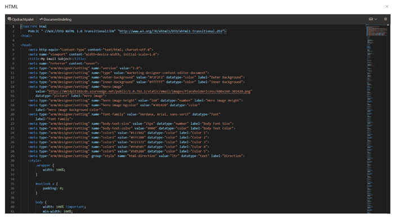Click the #outlook a CSS selector
The image size is (394, 217).
pyautogui.click(x=45, y=184)
